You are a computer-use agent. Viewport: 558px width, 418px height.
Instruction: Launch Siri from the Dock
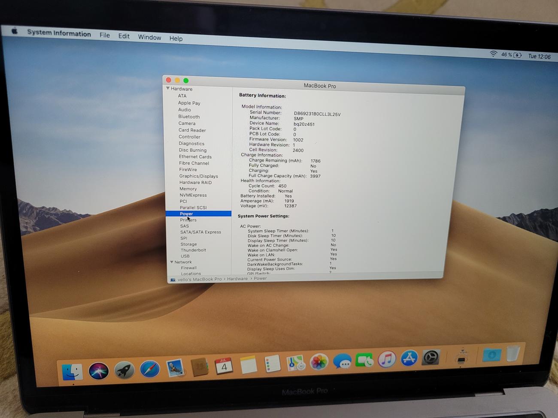[x=99, y=370]
